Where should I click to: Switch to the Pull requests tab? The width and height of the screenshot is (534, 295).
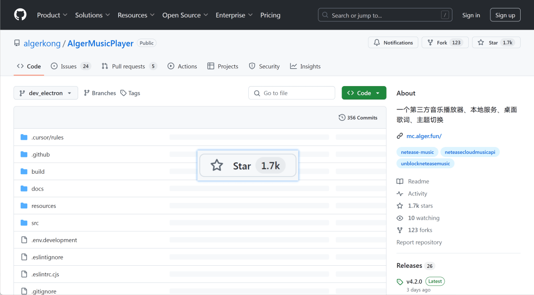tap(130, 66)
